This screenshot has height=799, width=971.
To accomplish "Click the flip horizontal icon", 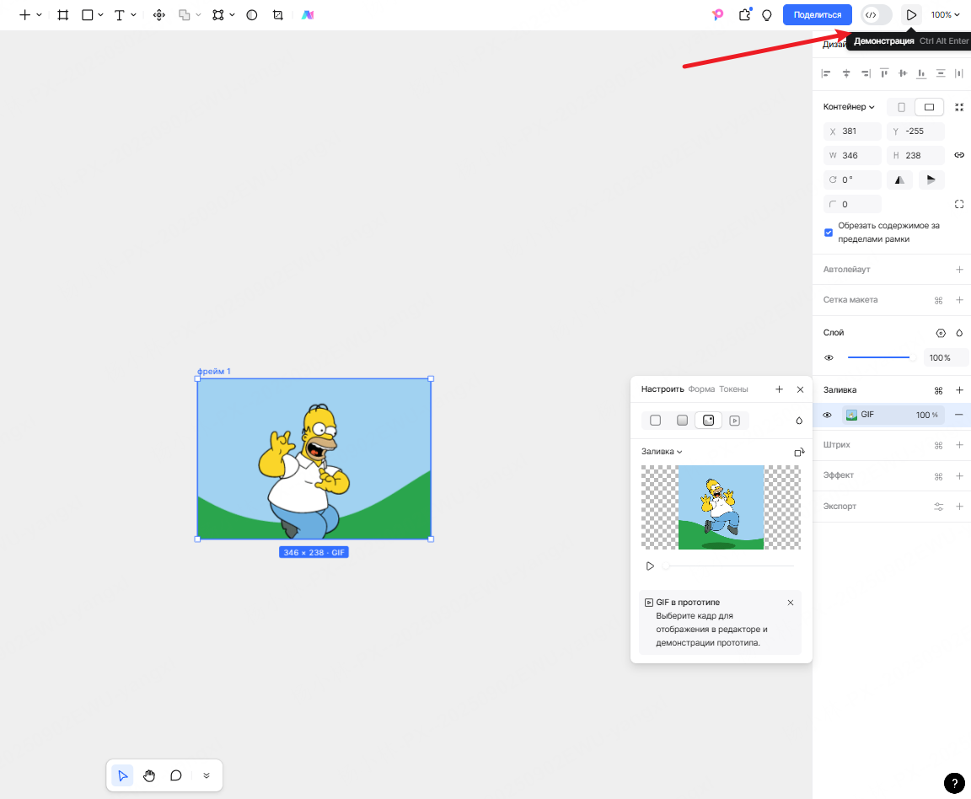I will click(x=899, y=180).
